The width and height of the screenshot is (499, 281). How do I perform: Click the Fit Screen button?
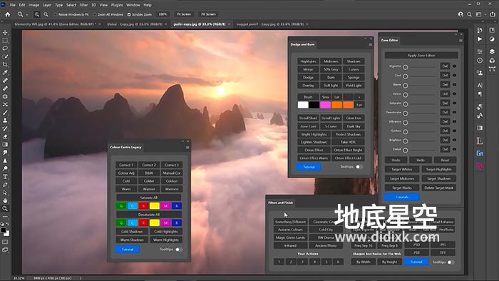(184, 14)
